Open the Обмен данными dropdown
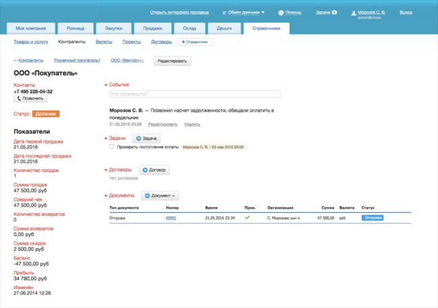 (x=243, y=13)
